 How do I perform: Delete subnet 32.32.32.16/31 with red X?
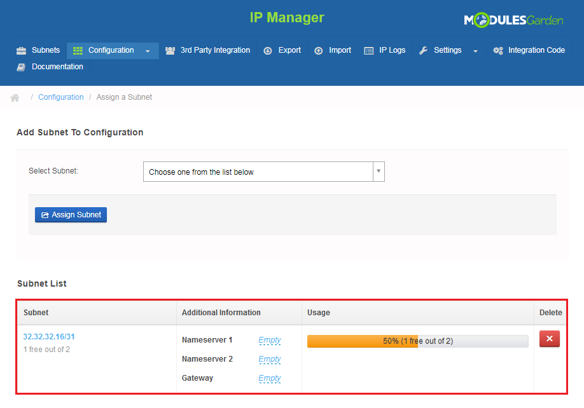(550, 339)
